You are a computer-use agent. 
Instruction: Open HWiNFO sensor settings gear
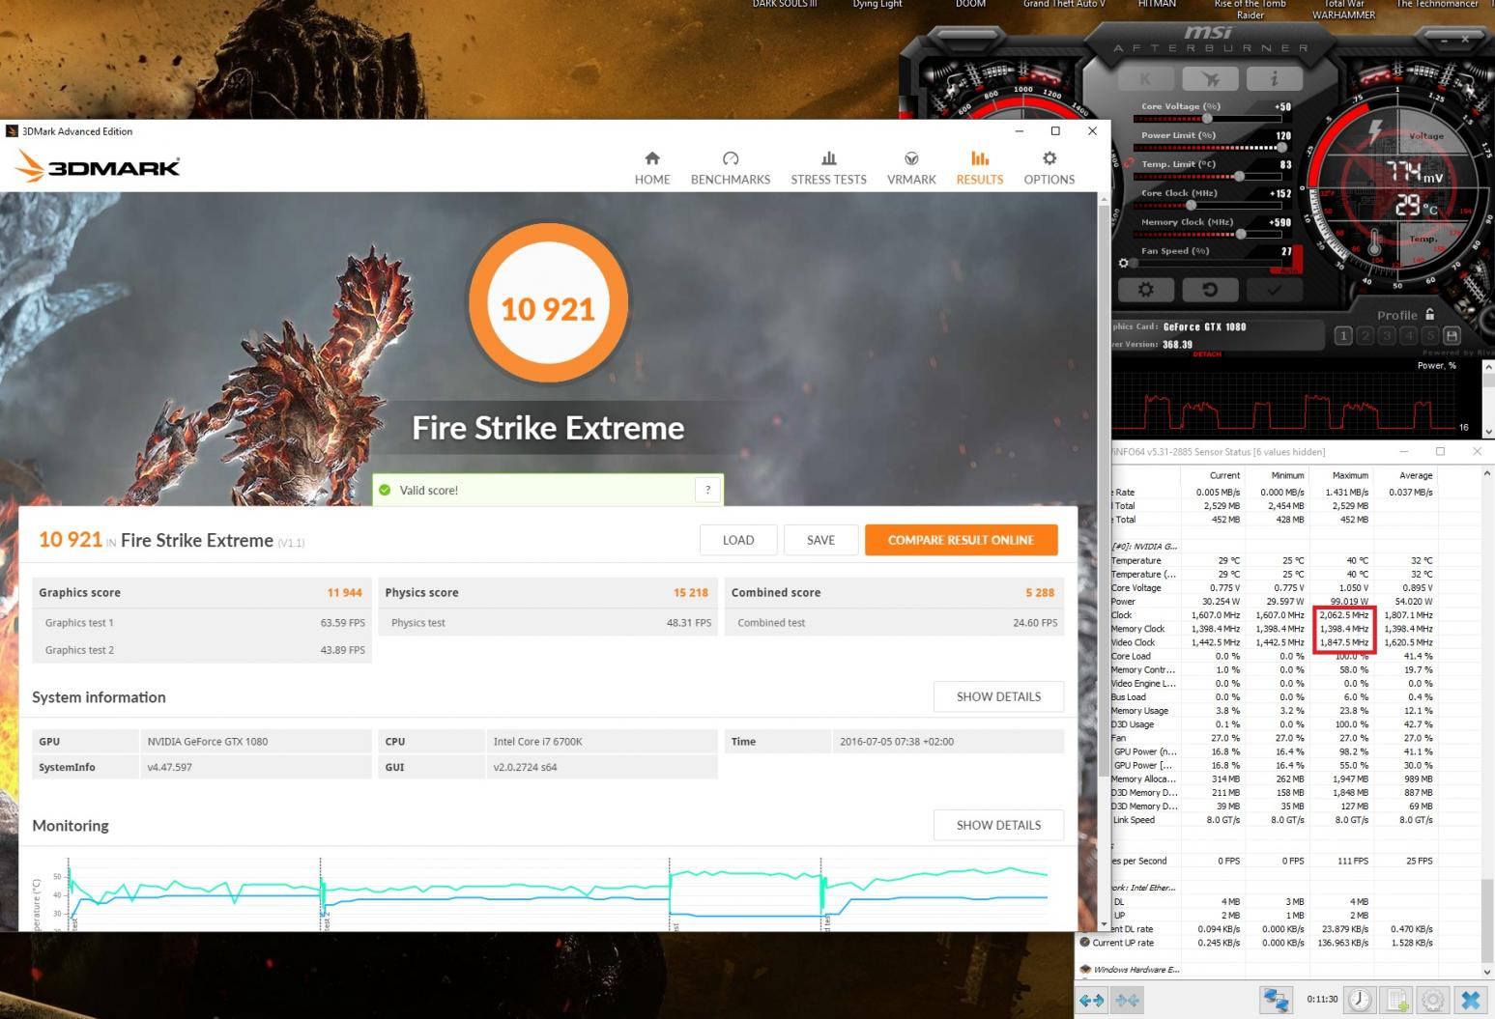coord(1433,1000)
